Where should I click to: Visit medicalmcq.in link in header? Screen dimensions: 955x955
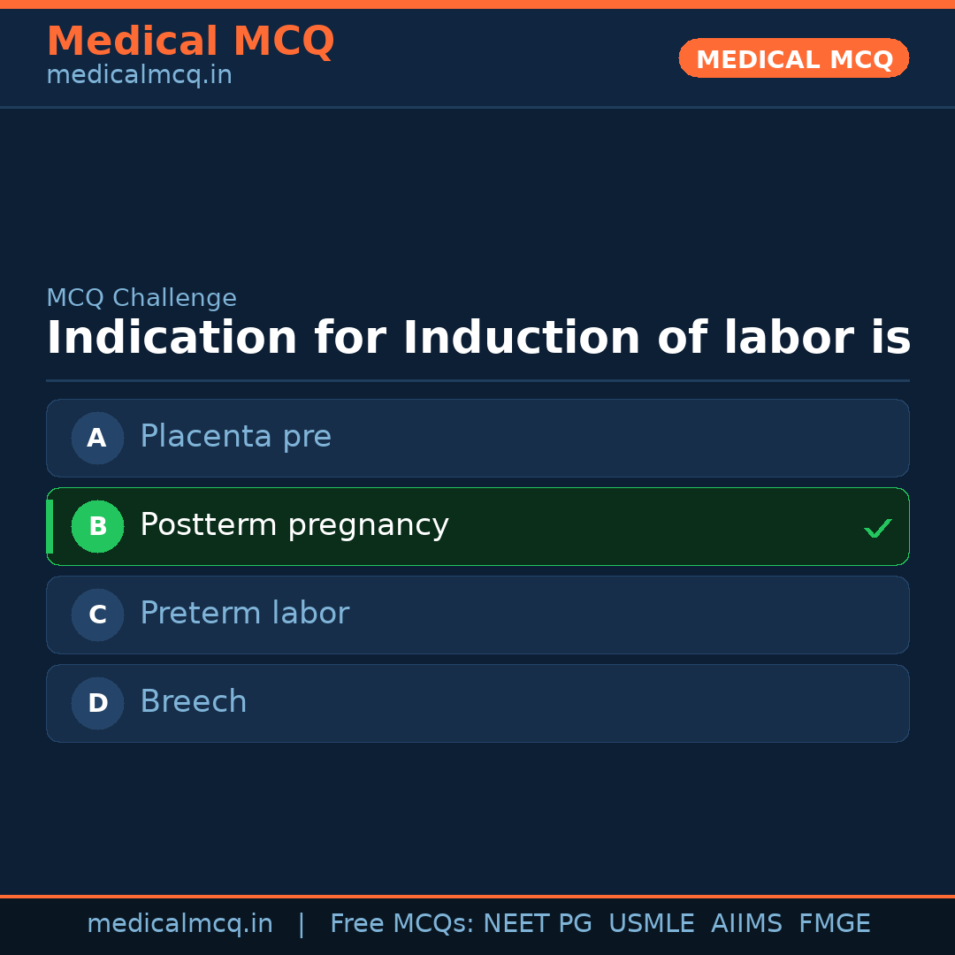[139, 76]
